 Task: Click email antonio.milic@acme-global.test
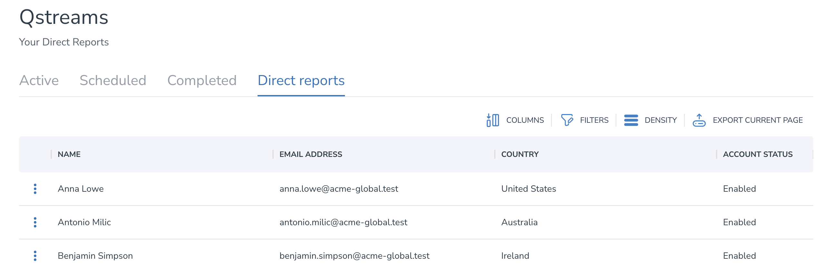click(x=343, y=222)
